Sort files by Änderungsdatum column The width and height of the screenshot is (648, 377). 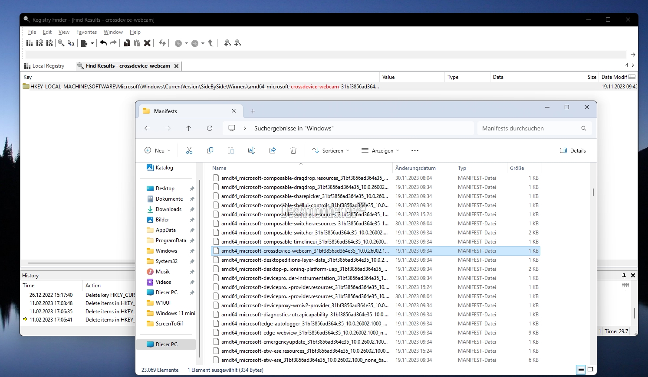[x=416, y=168]
